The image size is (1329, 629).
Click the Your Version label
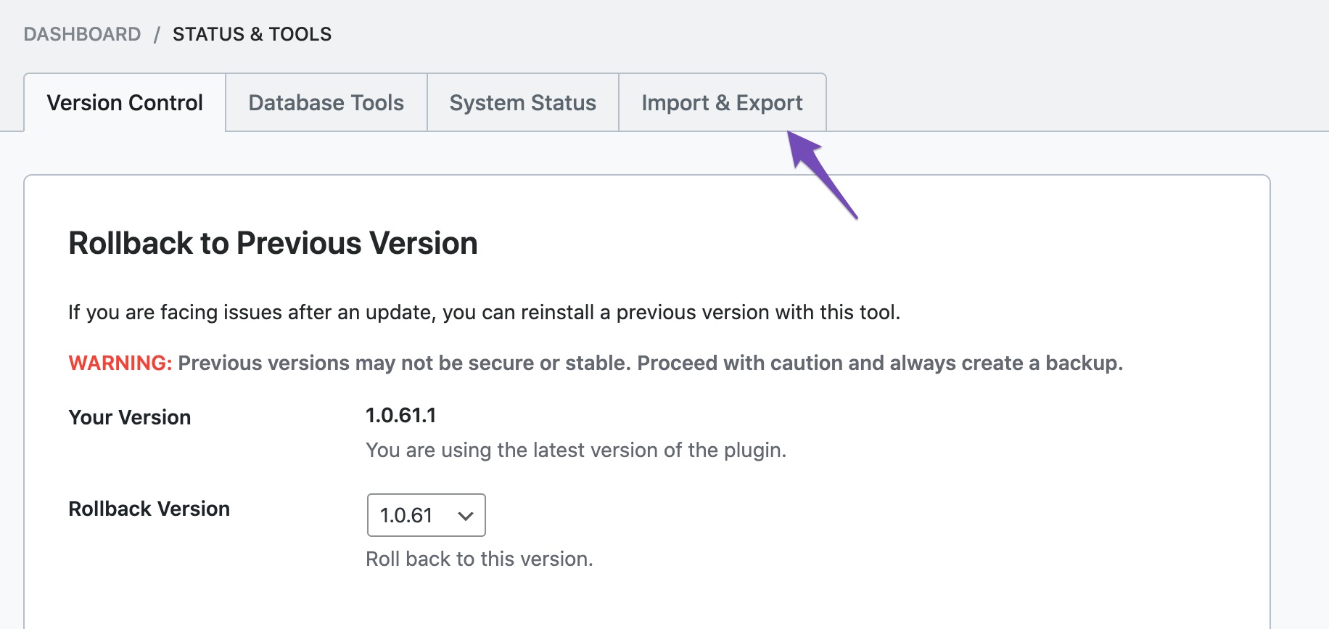click(x=130, y=417)
